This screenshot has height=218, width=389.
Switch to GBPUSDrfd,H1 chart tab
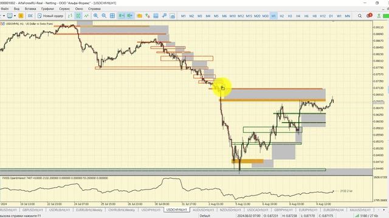[x=33, y=210]
